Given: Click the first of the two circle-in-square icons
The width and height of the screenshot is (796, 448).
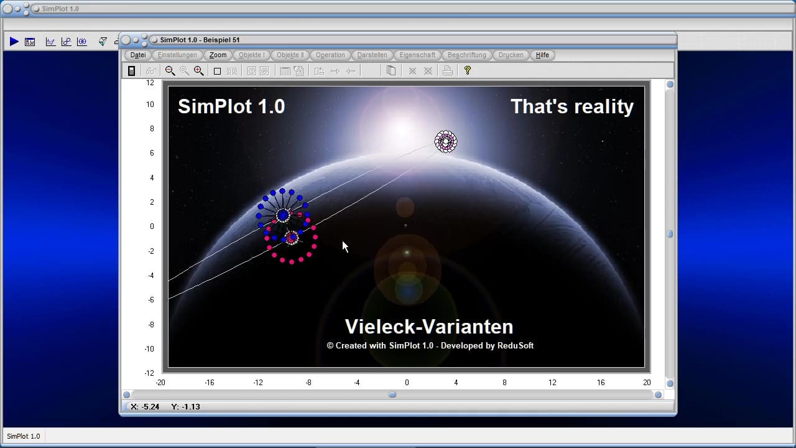Looking at the screenshot, I should click(x=251, y=71).
